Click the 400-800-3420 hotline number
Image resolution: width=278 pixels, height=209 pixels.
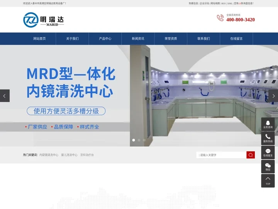[241, 20]
